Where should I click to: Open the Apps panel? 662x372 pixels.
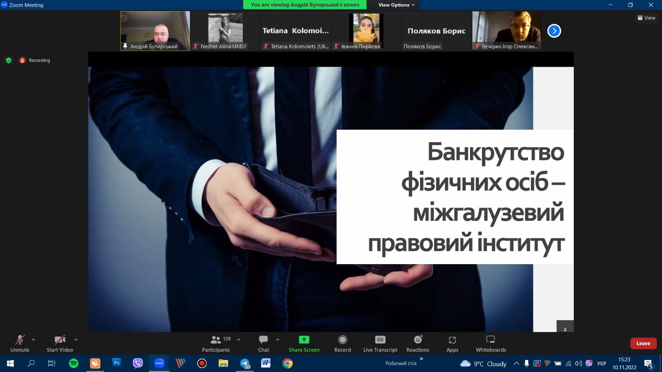pos(452,343)
